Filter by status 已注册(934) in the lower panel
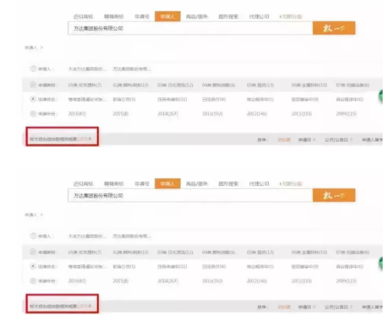The width and height of the screenshot is (385, 329). pyautogui.click(x=214, y=266)
